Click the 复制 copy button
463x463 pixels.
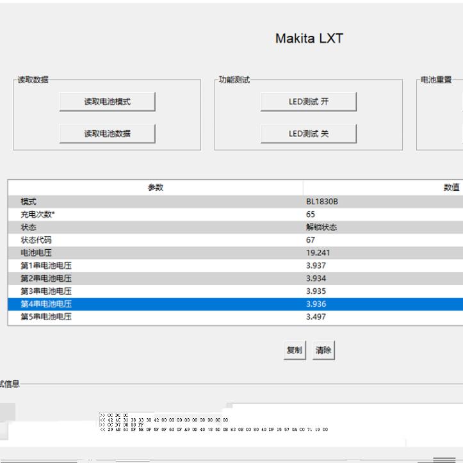(295, 350)
